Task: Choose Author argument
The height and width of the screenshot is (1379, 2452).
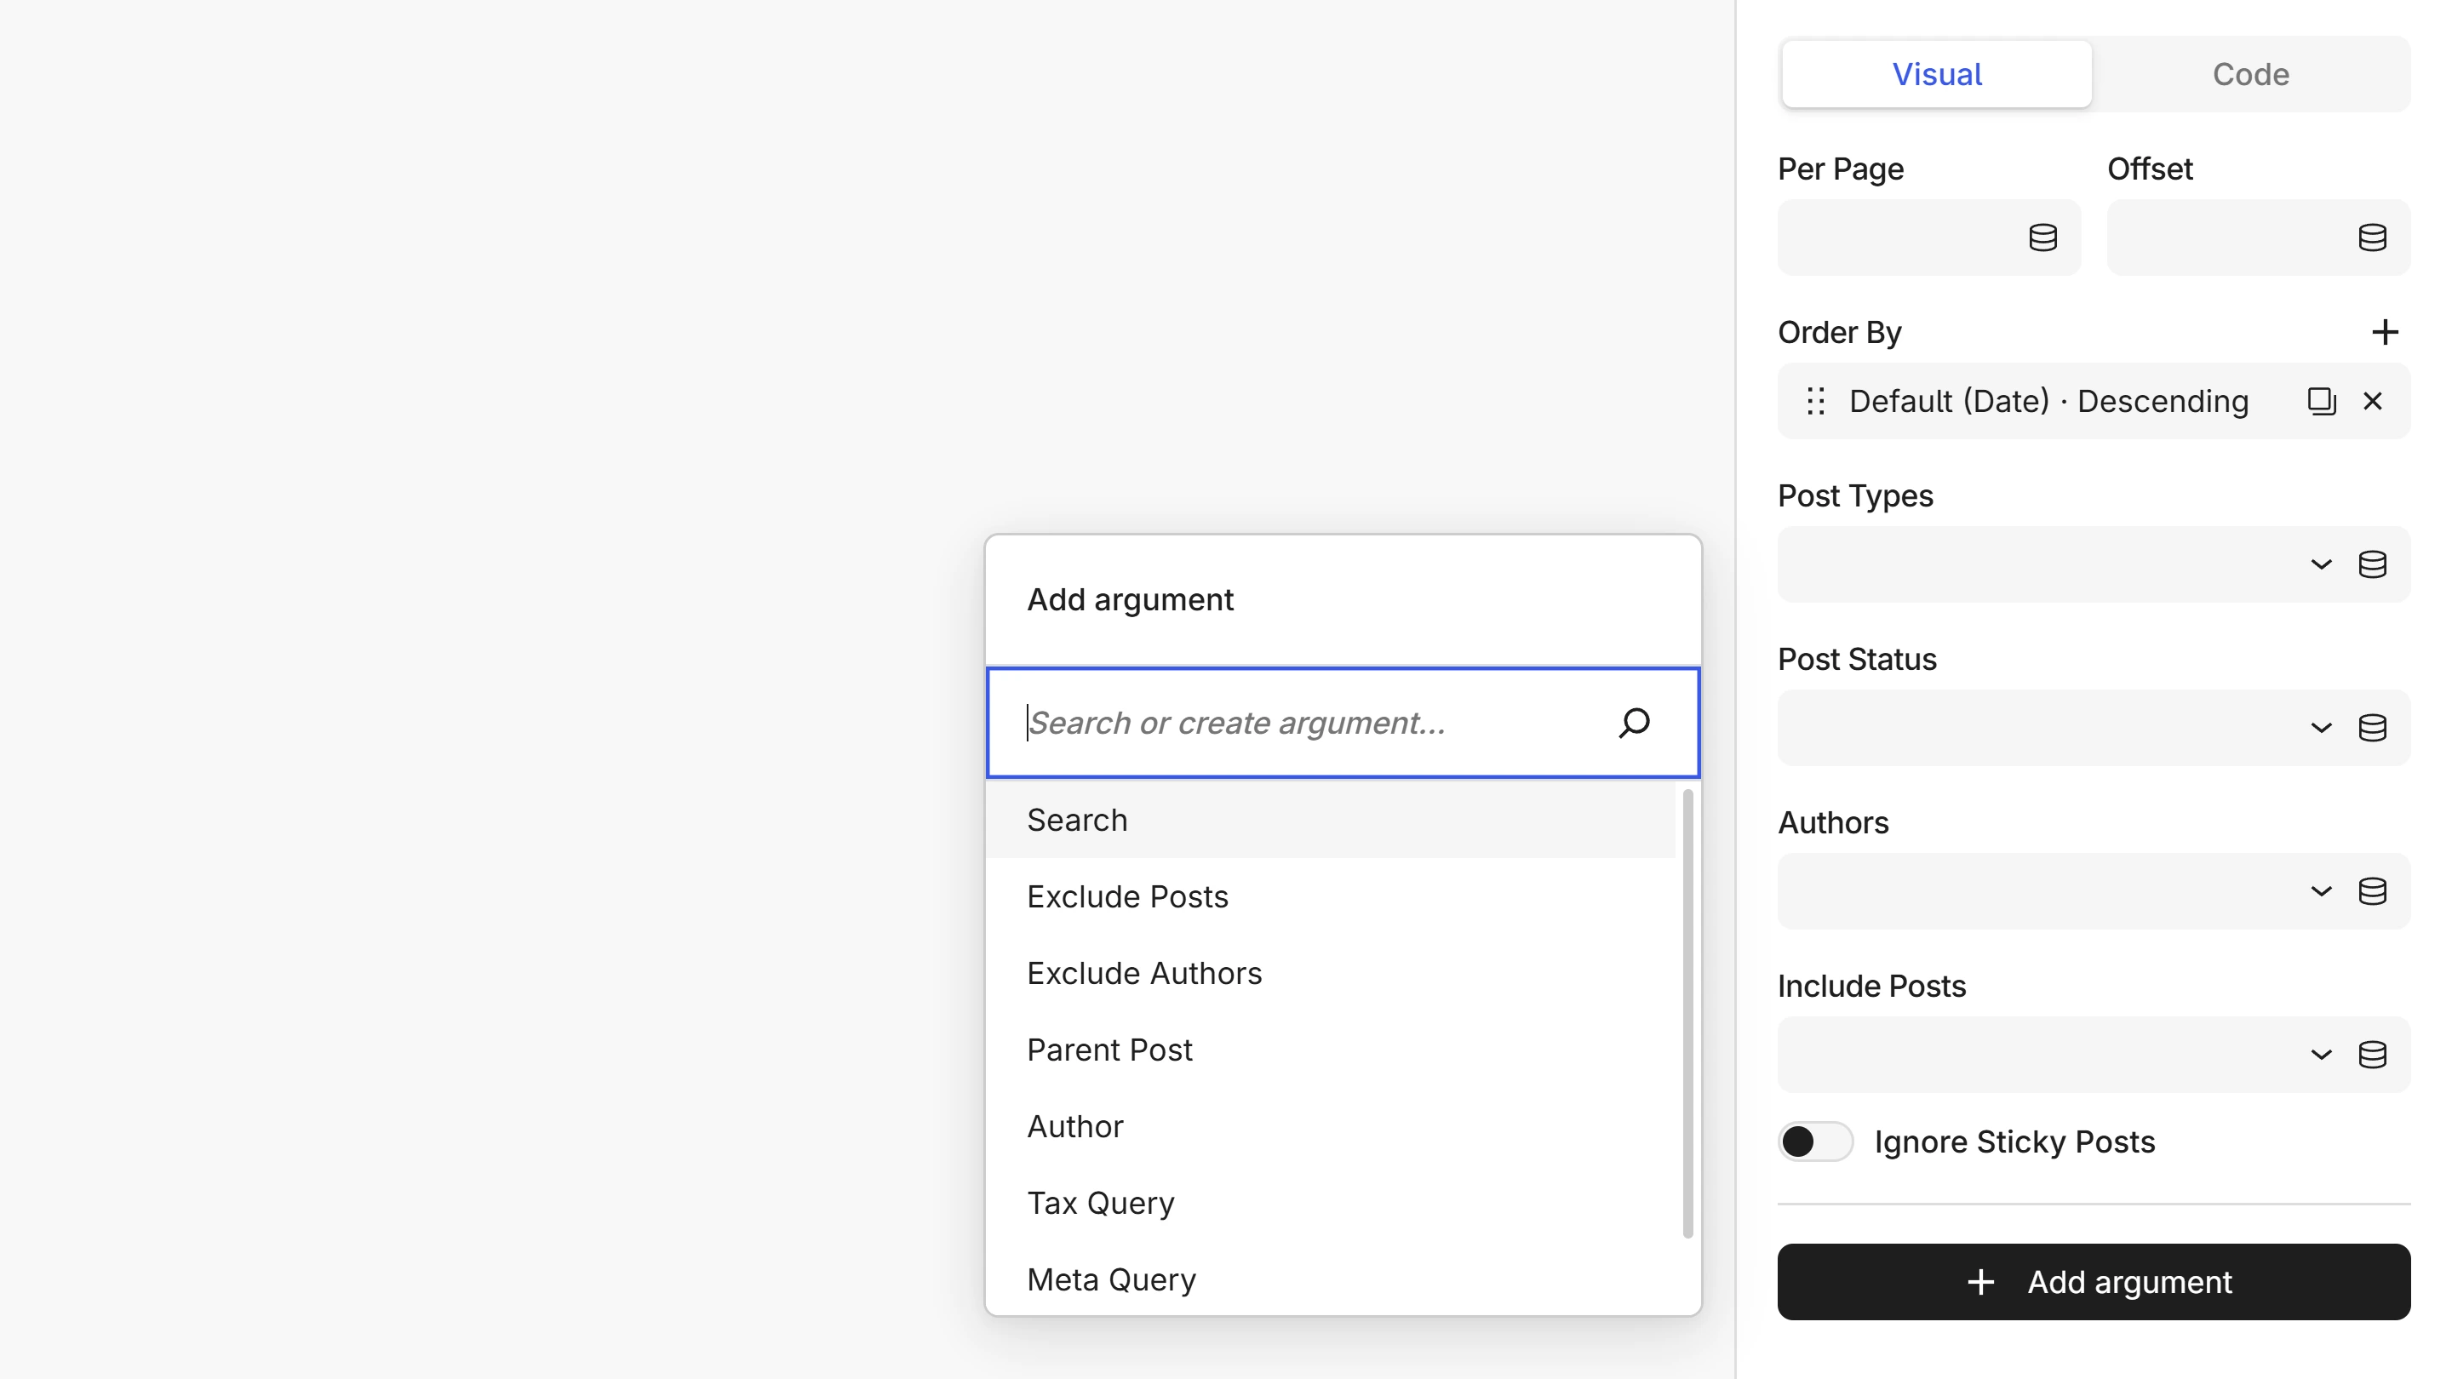Action: [1330, 1127]
